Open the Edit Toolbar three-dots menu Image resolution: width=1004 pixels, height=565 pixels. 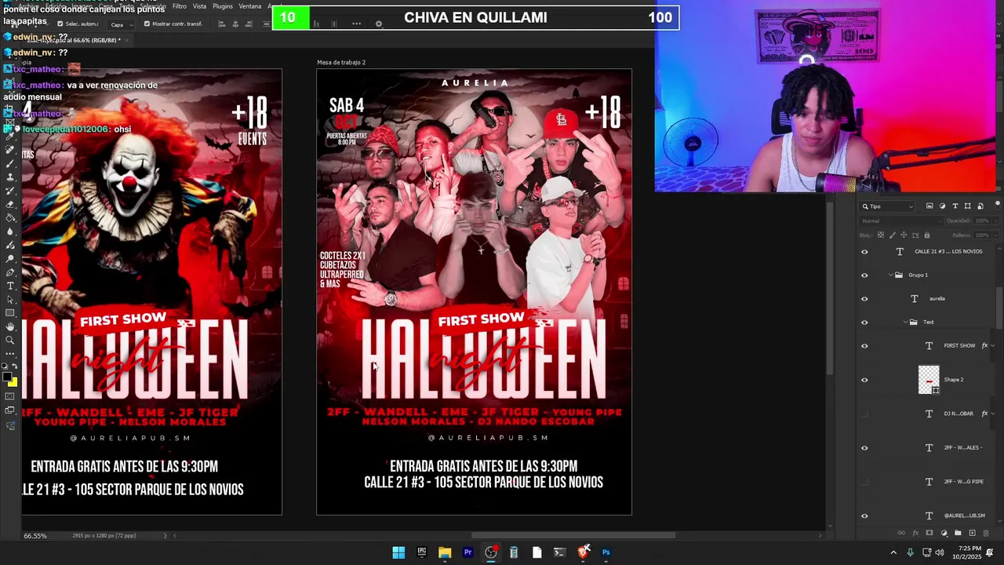click(x=10, y=354)
